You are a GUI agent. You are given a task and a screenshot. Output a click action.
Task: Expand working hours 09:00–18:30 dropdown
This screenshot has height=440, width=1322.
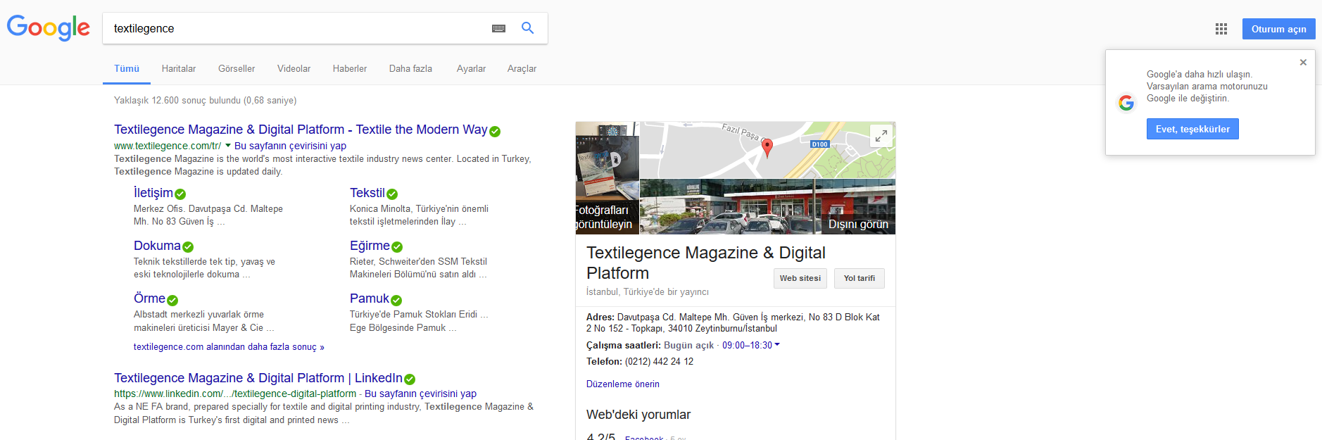777,345
